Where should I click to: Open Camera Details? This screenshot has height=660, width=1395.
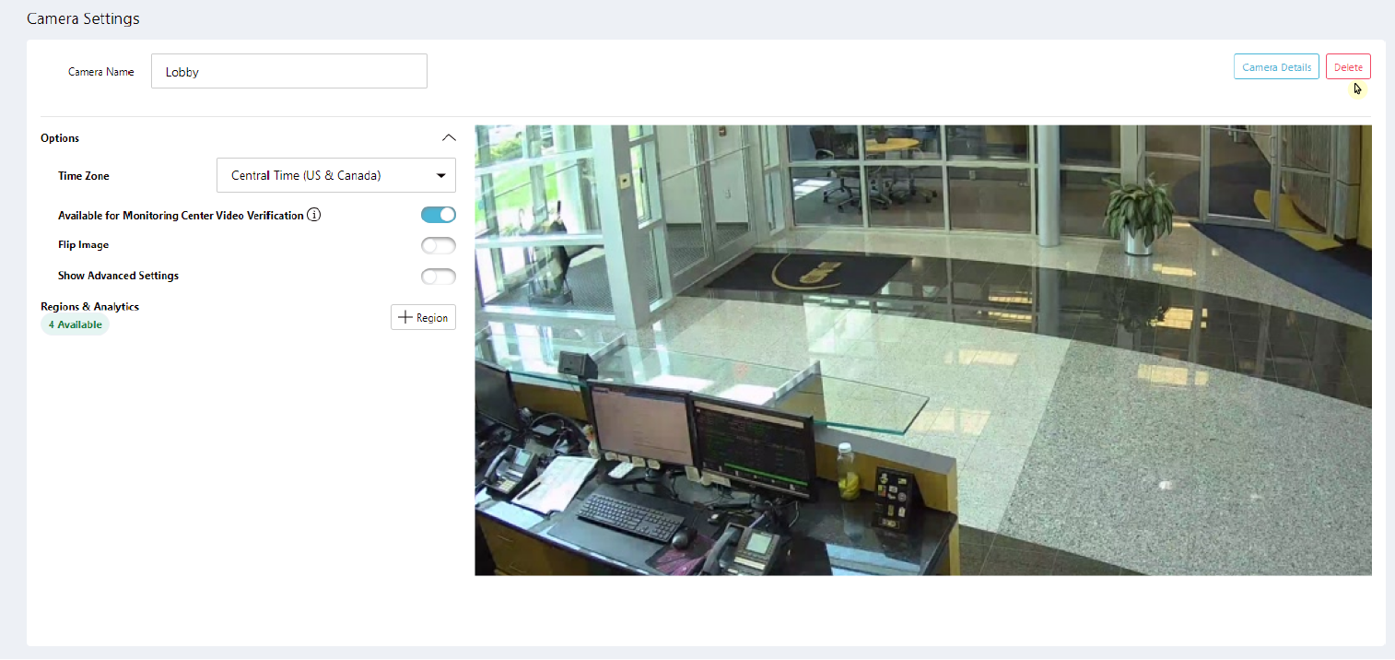tap(1275, 67)
